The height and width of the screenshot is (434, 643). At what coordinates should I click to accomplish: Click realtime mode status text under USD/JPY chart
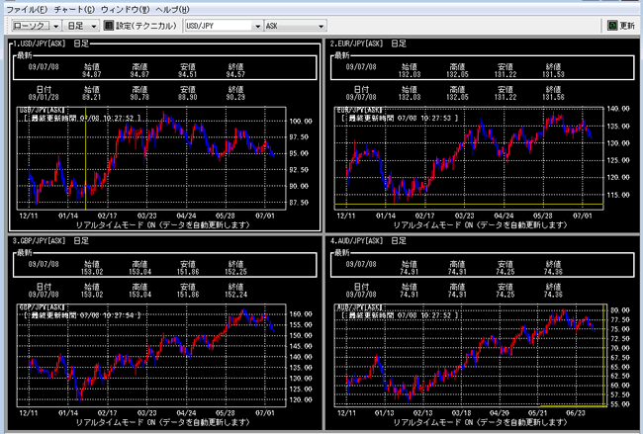163,224
